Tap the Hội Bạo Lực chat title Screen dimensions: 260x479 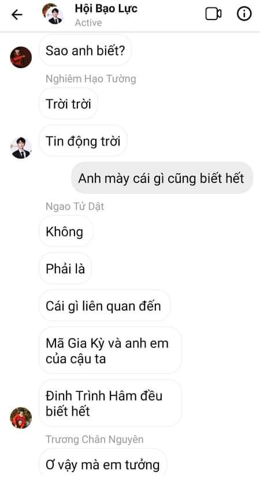106,8
